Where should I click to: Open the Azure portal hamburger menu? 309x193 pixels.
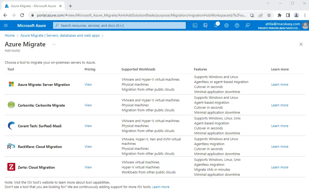6,25
